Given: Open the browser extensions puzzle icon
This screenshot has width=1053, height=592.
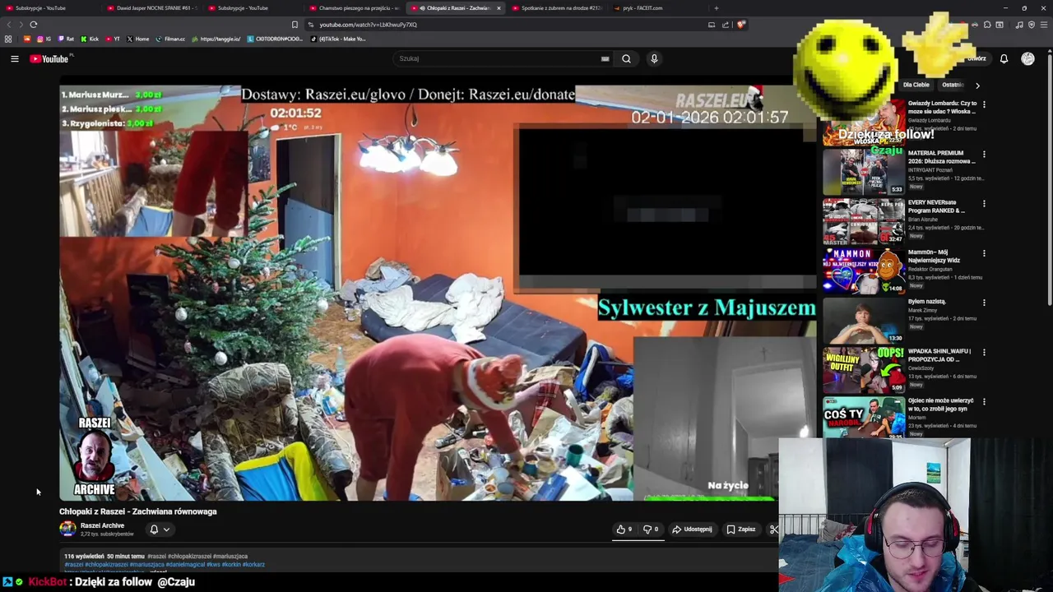Looking at the screenshot, I should point(987,25).
